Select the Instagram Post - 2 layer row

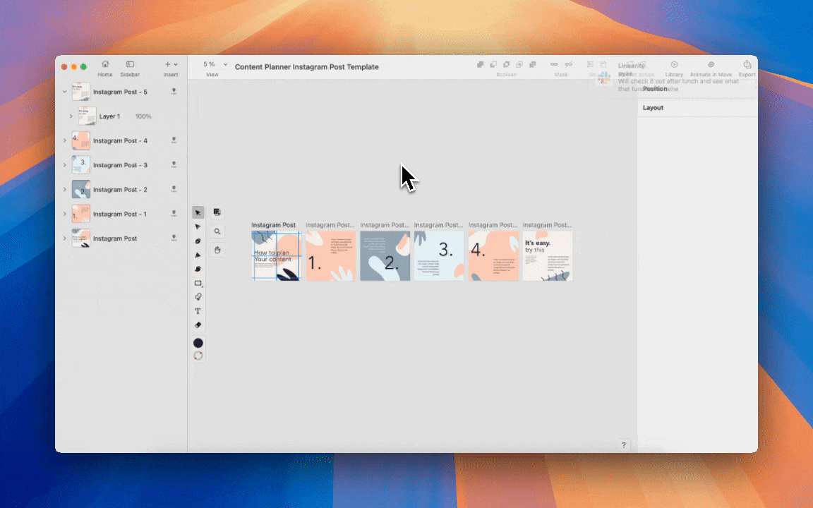[121, 189]
